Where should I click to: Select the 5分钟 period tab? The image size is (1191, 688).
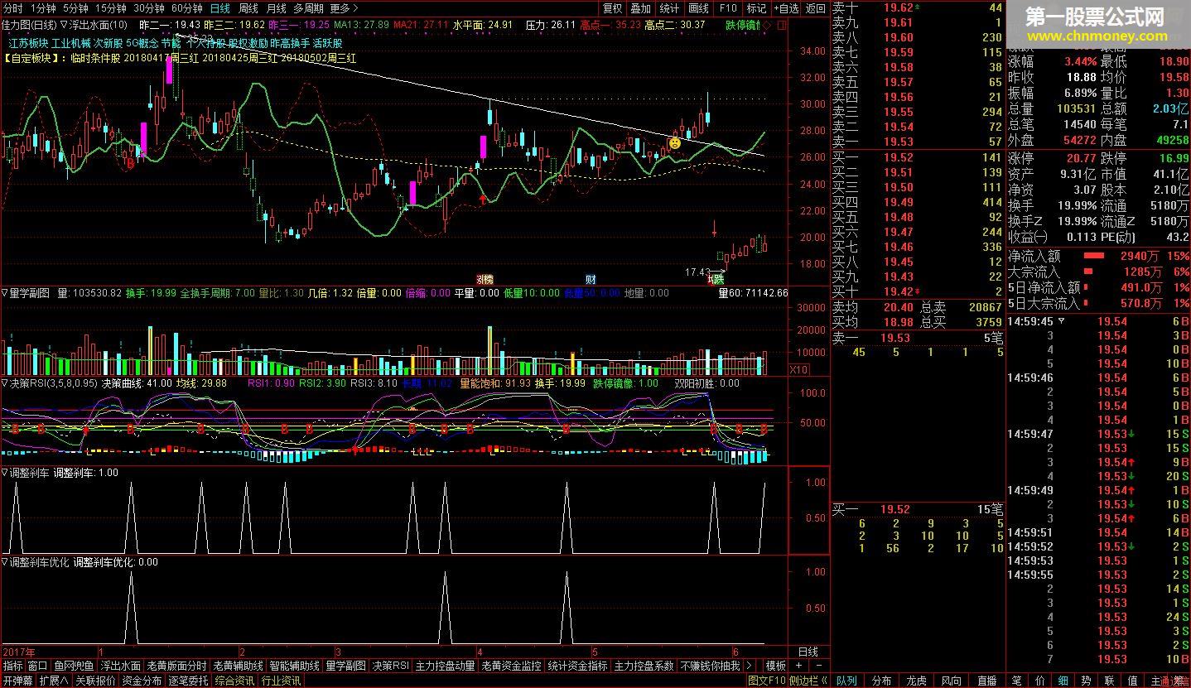tap(76, 8)
